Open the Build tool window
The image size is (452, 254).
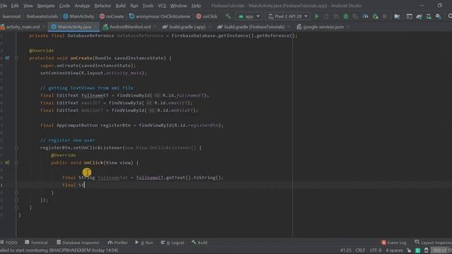tap(199, 243)
